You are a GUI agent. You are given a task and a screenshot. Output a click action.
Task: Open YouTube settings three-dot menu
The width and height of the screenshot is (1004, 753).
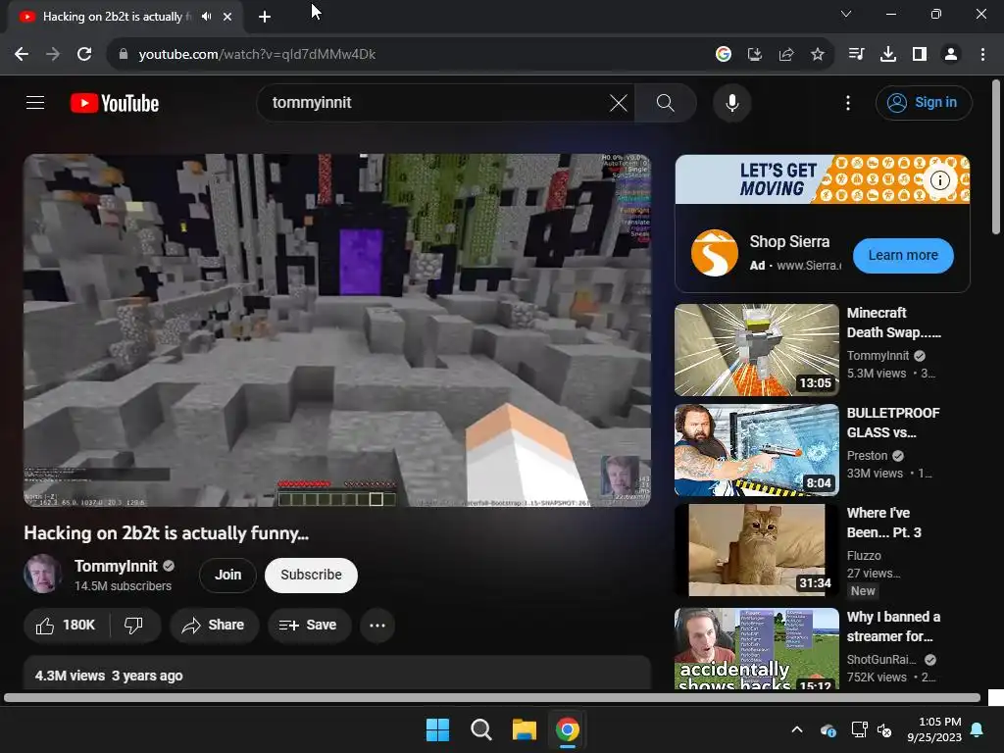[848, 102]
